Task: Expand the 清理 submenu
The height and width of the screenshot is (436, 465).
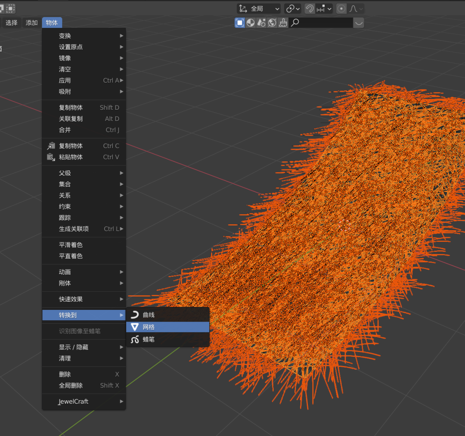Action: [84, 359]
